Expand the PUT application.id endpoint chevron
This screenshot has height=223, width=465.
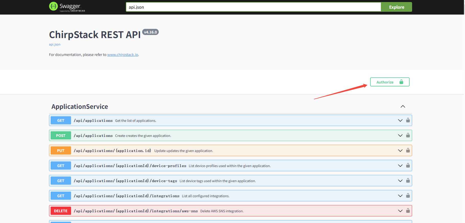point(400,150)
